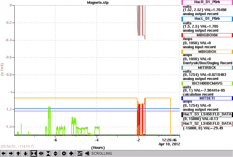This screenshot has height=157, width=233.
Task: Click the Danfysik/Box/Dogleg Record description
Action: tap(207, 63)
